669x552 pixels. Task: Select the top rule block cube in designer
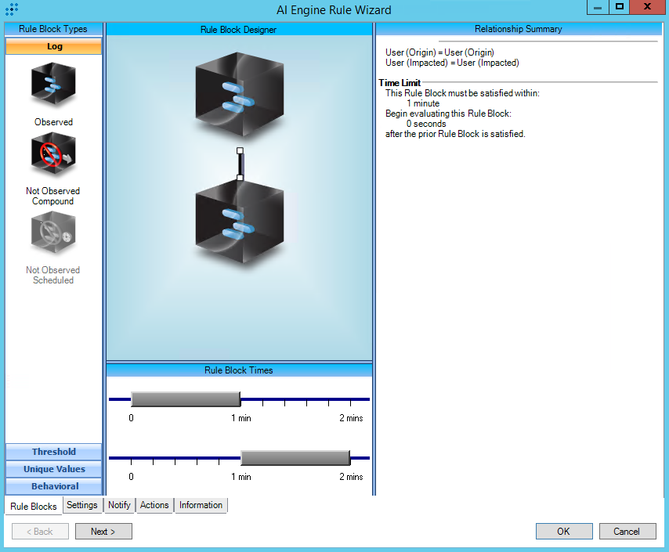238,96
